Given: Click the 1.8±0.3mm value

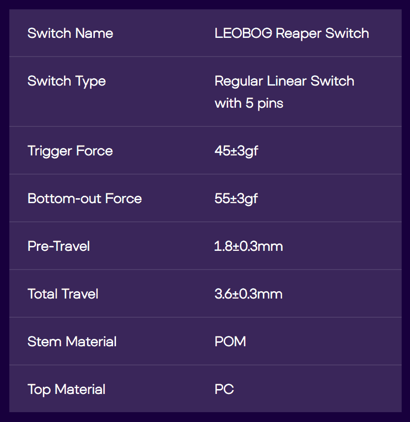Looking at the screenshot, I should pyautogui.click(x=249, y=246).
